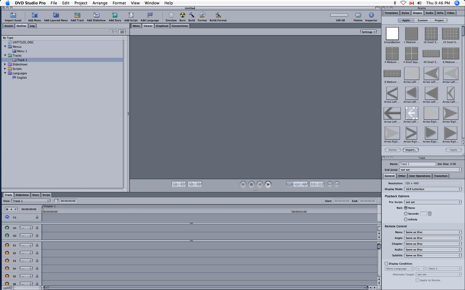Click the Add Story toolbar icon
This screenshot has width=465, height=290.
tap(115, 15)
